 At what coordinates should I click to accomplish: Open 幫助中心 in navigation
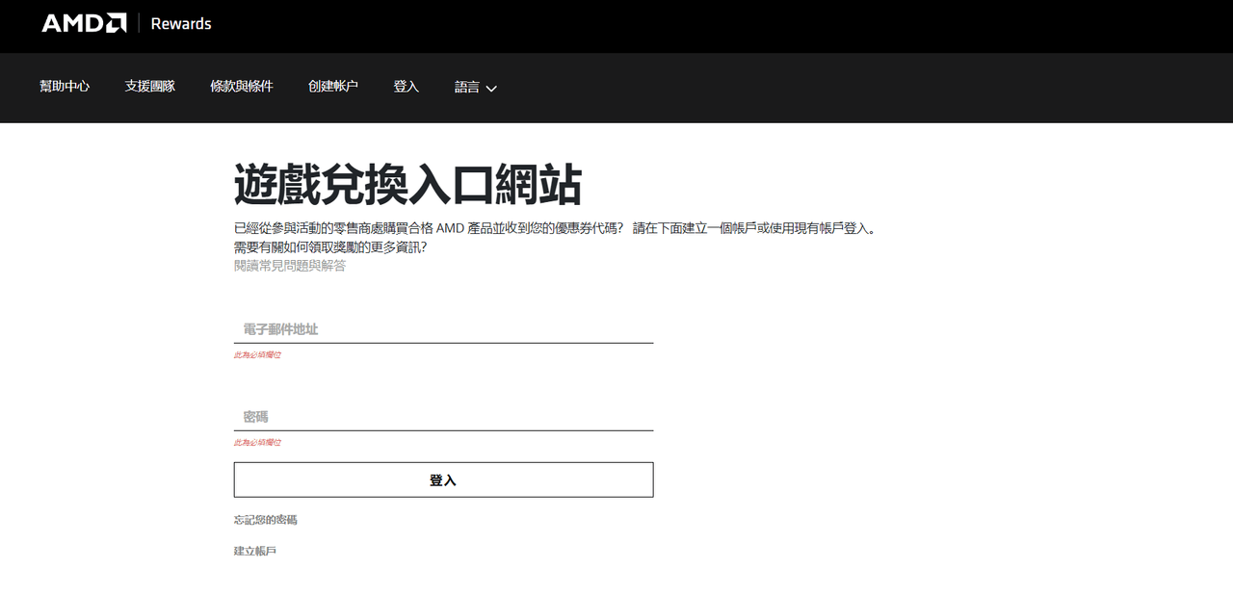pyautogui.click(x=65, y=87)
